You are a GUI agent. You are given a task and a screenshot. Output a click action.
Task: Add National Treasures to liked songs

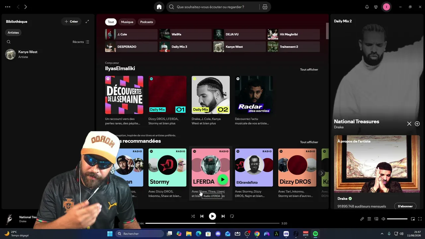click(x=417, y=123)
